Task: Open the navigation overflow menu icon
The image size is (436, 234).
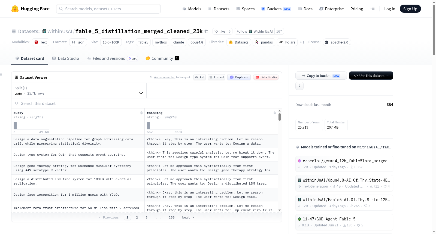Action: [x=372, y=9]
